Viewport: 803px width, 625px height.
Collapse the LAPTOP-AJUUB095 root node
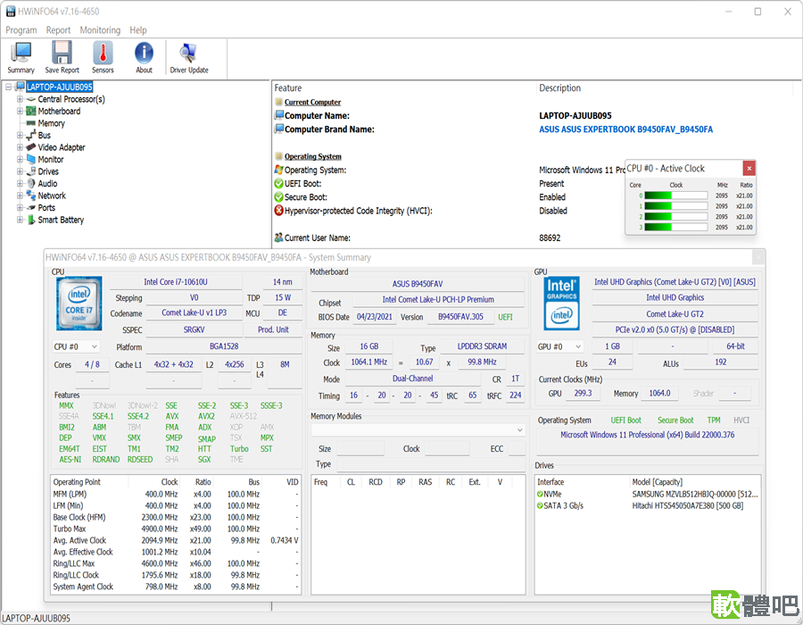(x=8, y=87)
